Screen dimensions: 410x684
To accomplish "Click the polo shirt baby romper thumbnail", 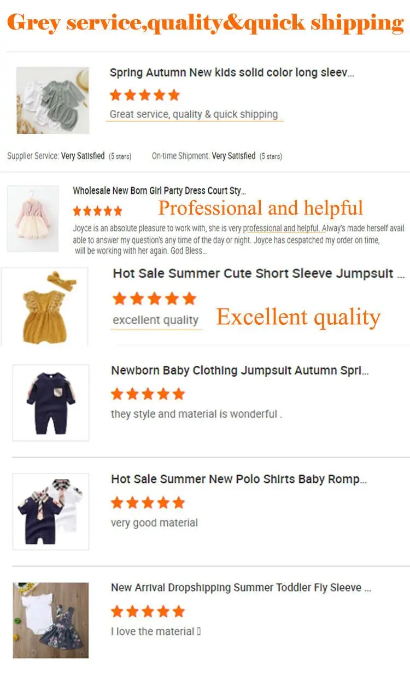I will click(51, 511).
